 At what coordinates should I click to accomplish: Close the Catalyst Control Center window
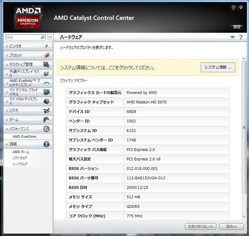coord(241,8)
